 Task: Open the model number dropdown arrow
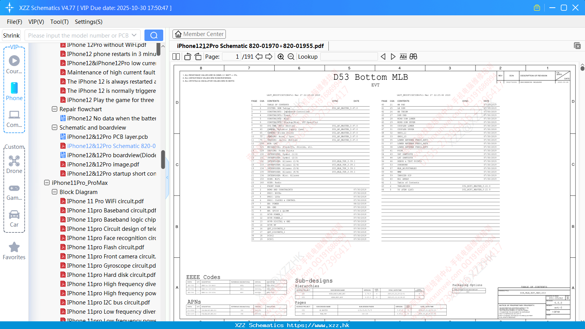pos(134,35)
